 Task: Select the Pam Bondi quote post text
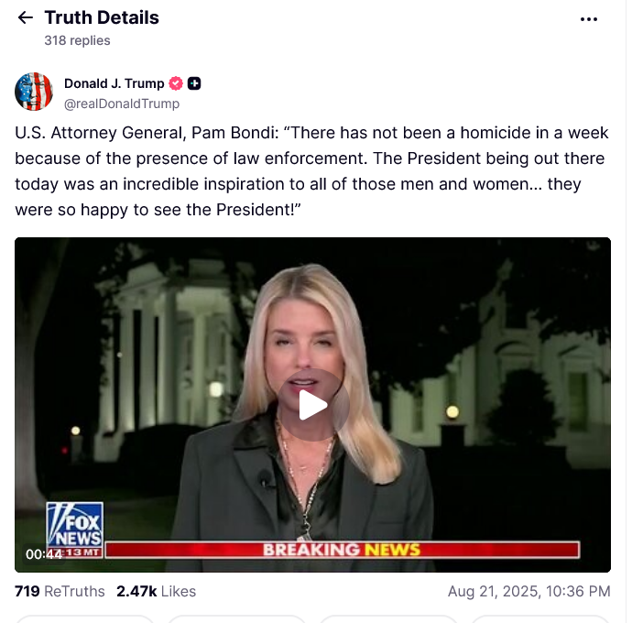pos(311,171)
